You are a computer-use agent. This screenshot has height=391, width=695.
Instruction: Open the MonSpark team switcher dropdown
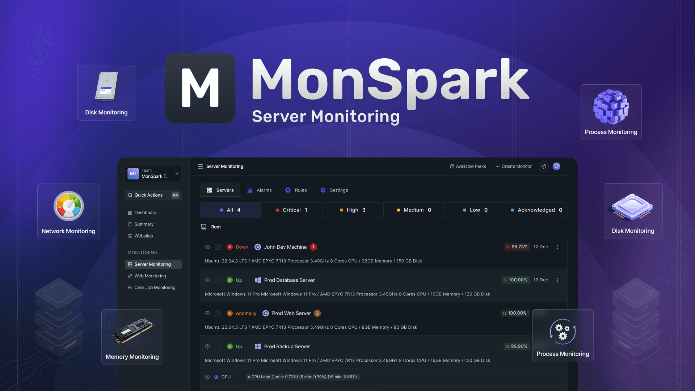coord(177,173)
